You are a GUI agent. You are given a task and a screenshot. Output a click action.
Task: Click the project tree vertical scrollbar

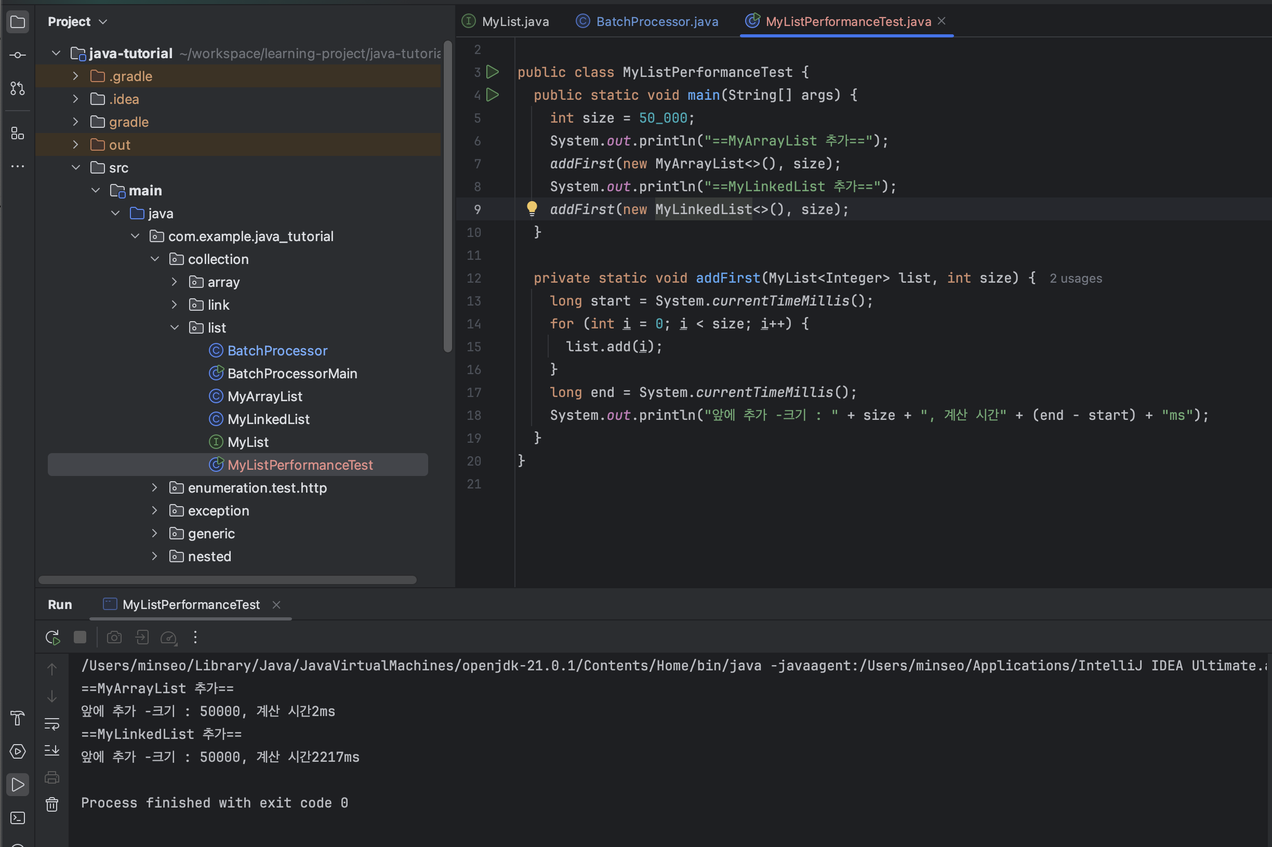pyautogui.click(x=448, y=196)
